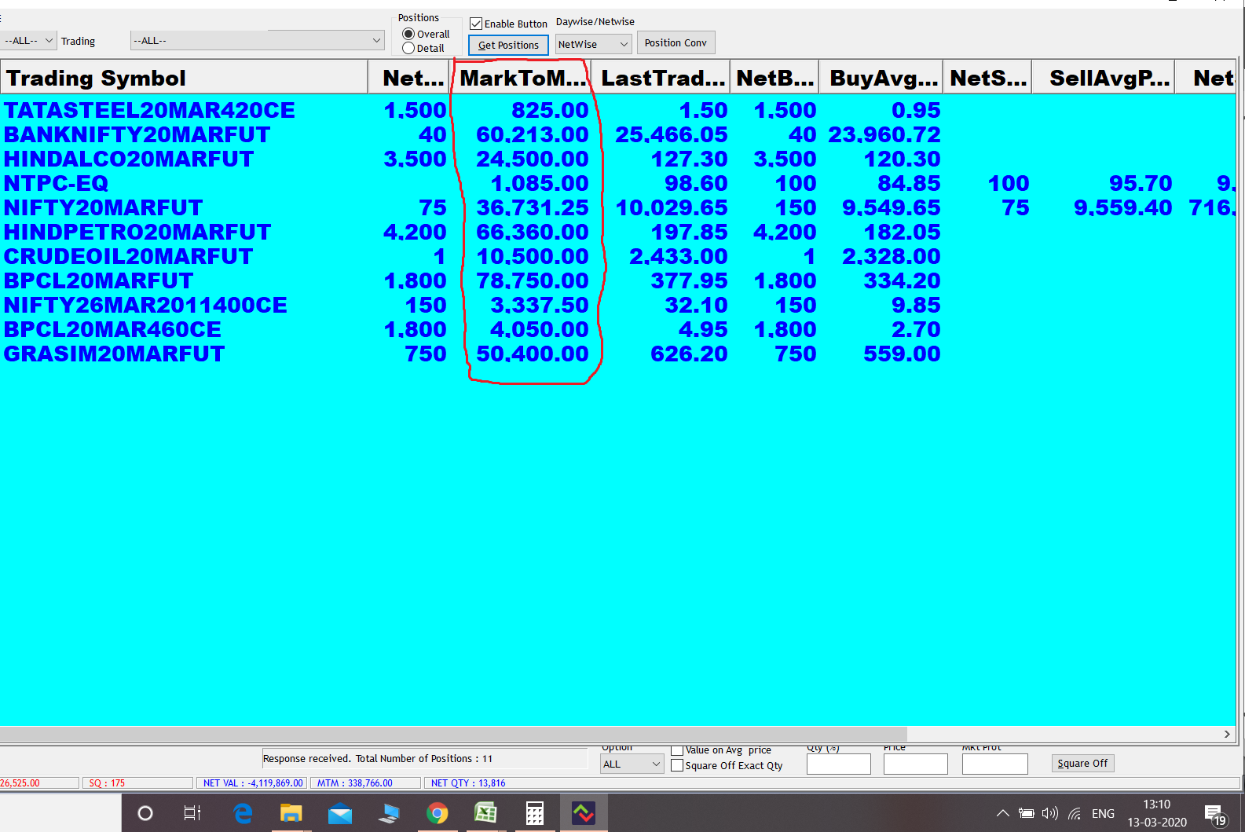1245x832 pixels.
Task: Sort by Trading Symbol column header
Action: (184, 78)
